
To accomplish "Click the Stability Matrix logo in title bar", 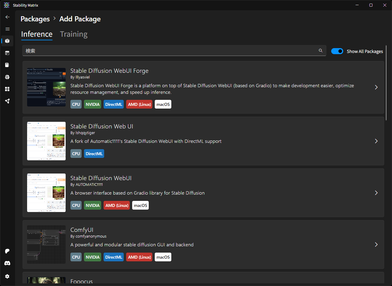I will [x=7, y=5].
